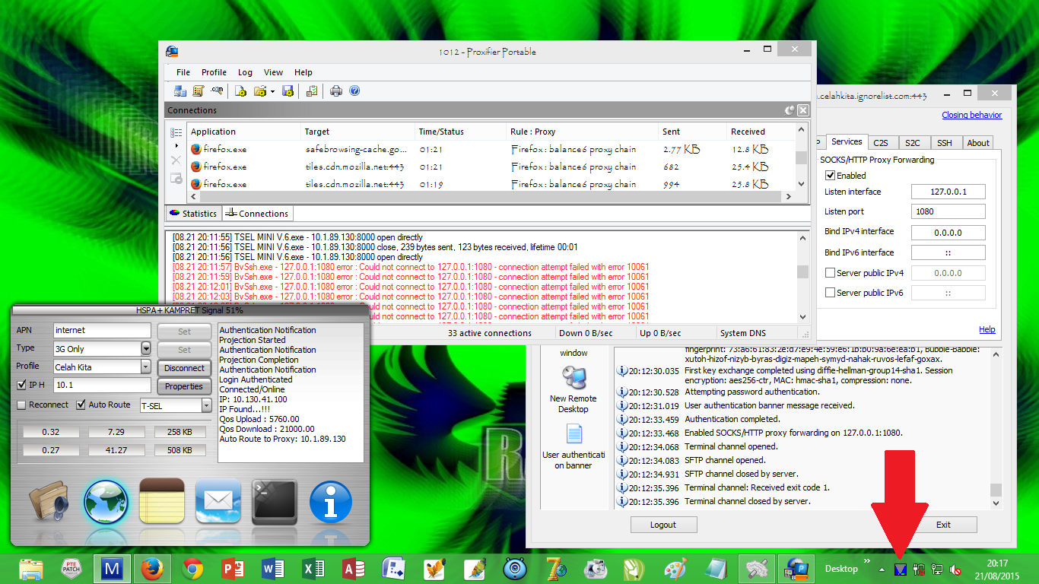Click the mail envelope icon in dialer
This screenshot has height=584, width=1039.
pos(218,502)
